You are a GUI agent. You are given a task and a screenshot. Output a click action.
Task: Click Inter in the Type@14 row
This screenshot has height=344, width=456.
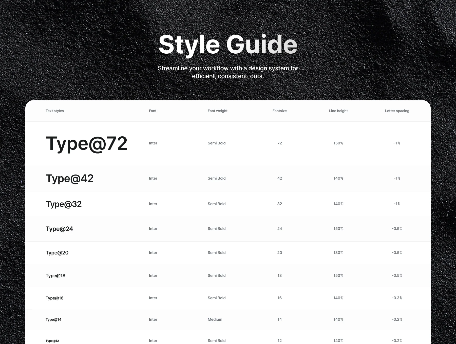point(153,319)
